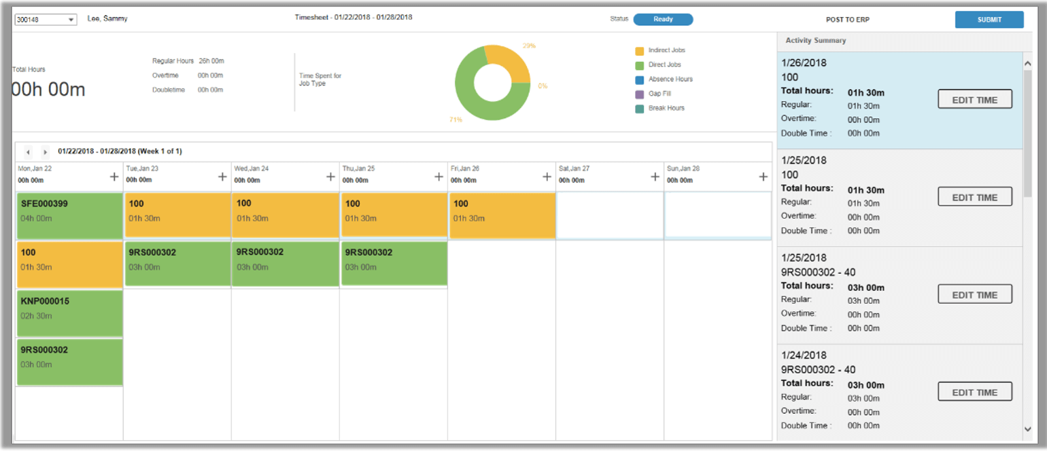The height and width of the screenshot is (451, 1047).
Task: Add time on Sunday, Jan 28
Action: coord(763,177)
